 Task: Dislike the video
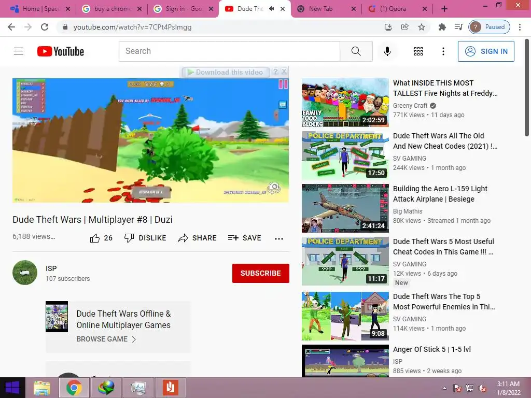tap(145, 238)
